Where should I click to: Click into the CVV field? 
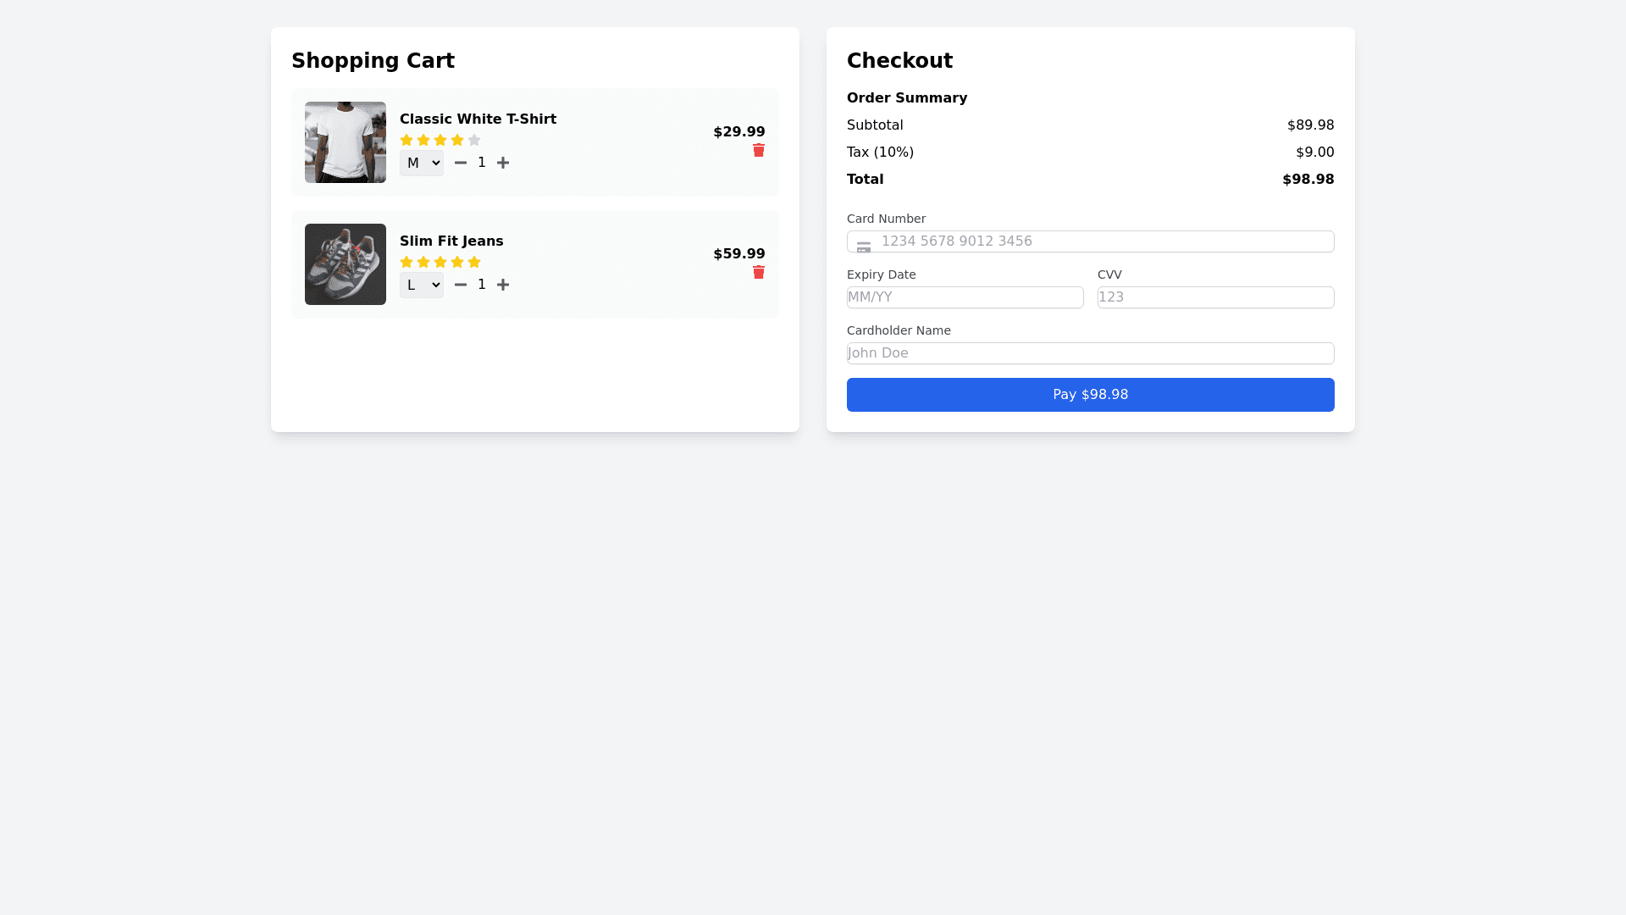pyautogui.click(x=1215, y=297)
